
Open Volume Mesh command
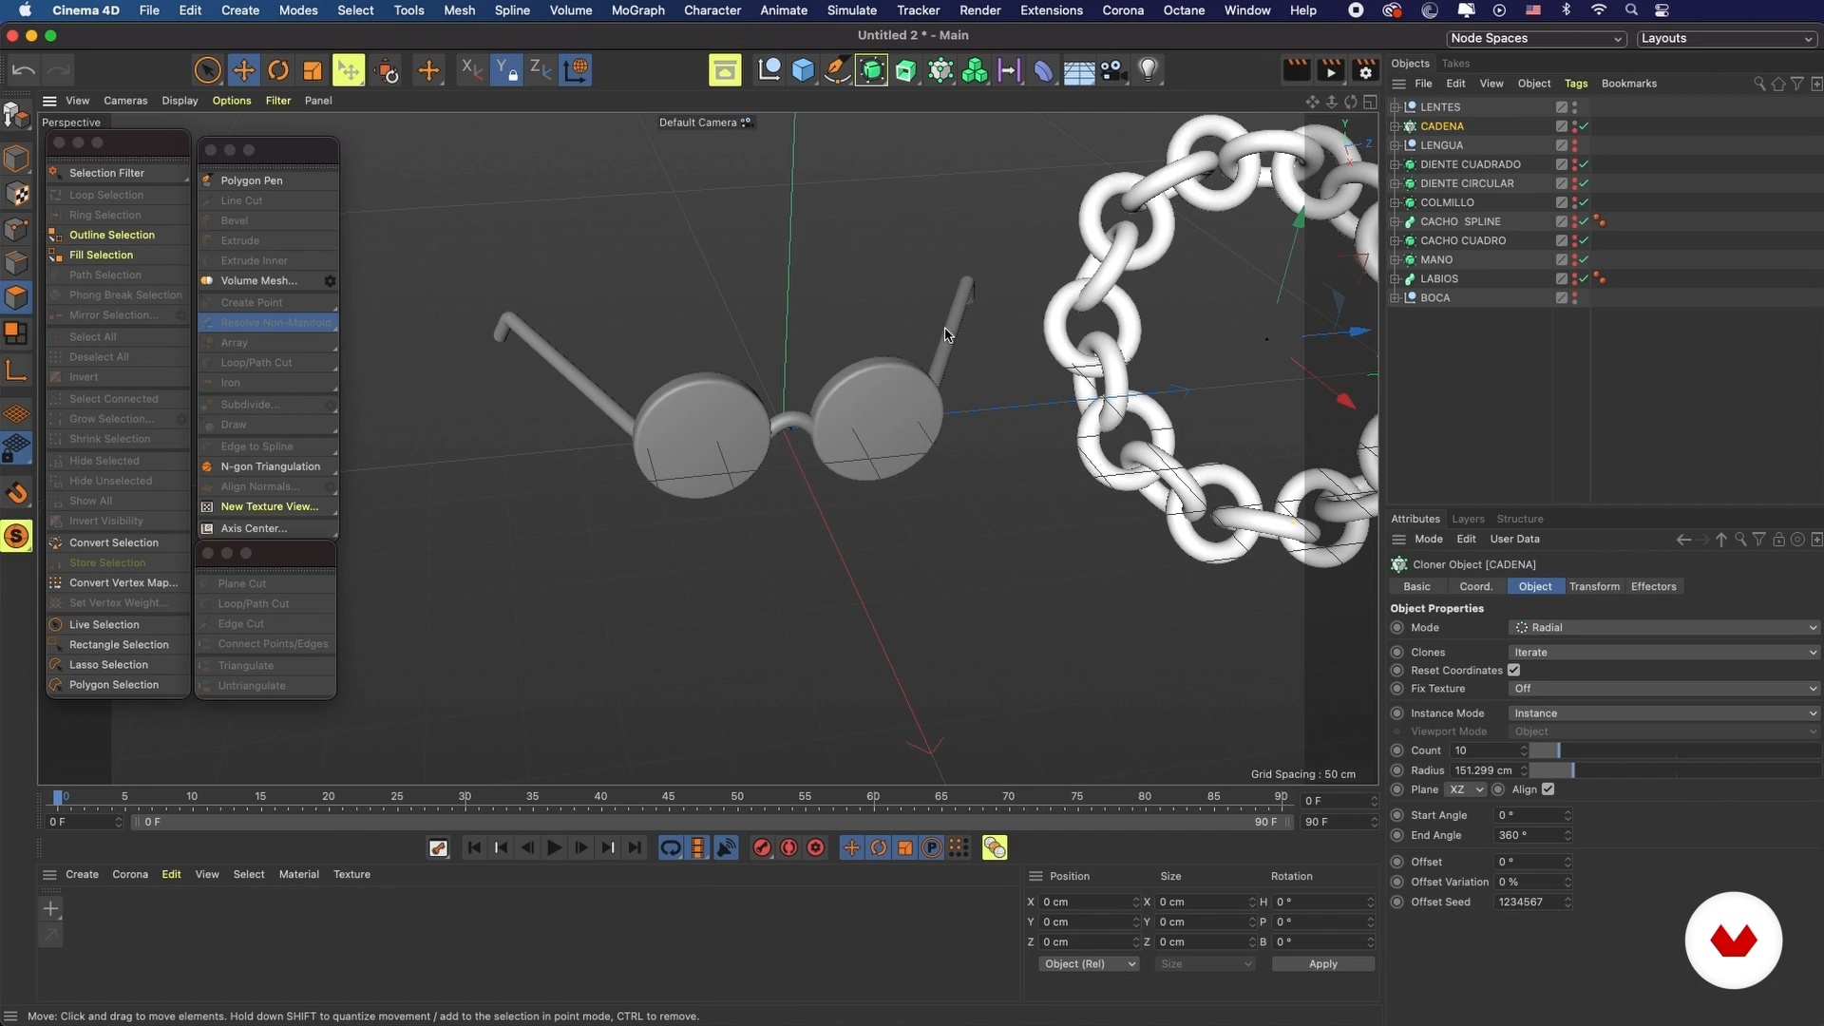(x=258, y=281)
